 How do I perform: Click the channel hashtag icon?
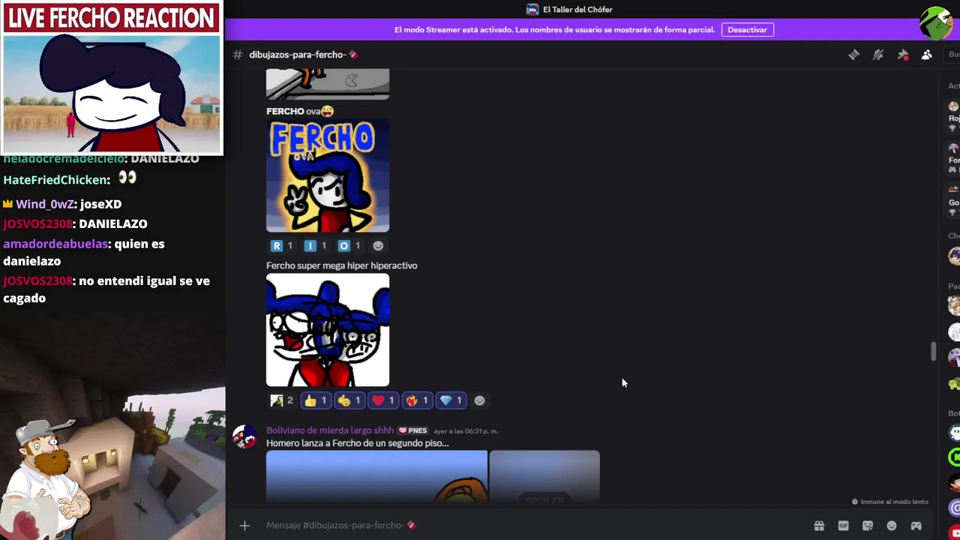(238, 55)
